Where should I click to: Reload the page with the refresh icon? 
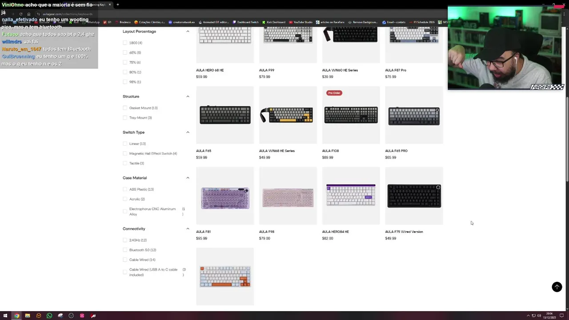[x=21, y=14]
